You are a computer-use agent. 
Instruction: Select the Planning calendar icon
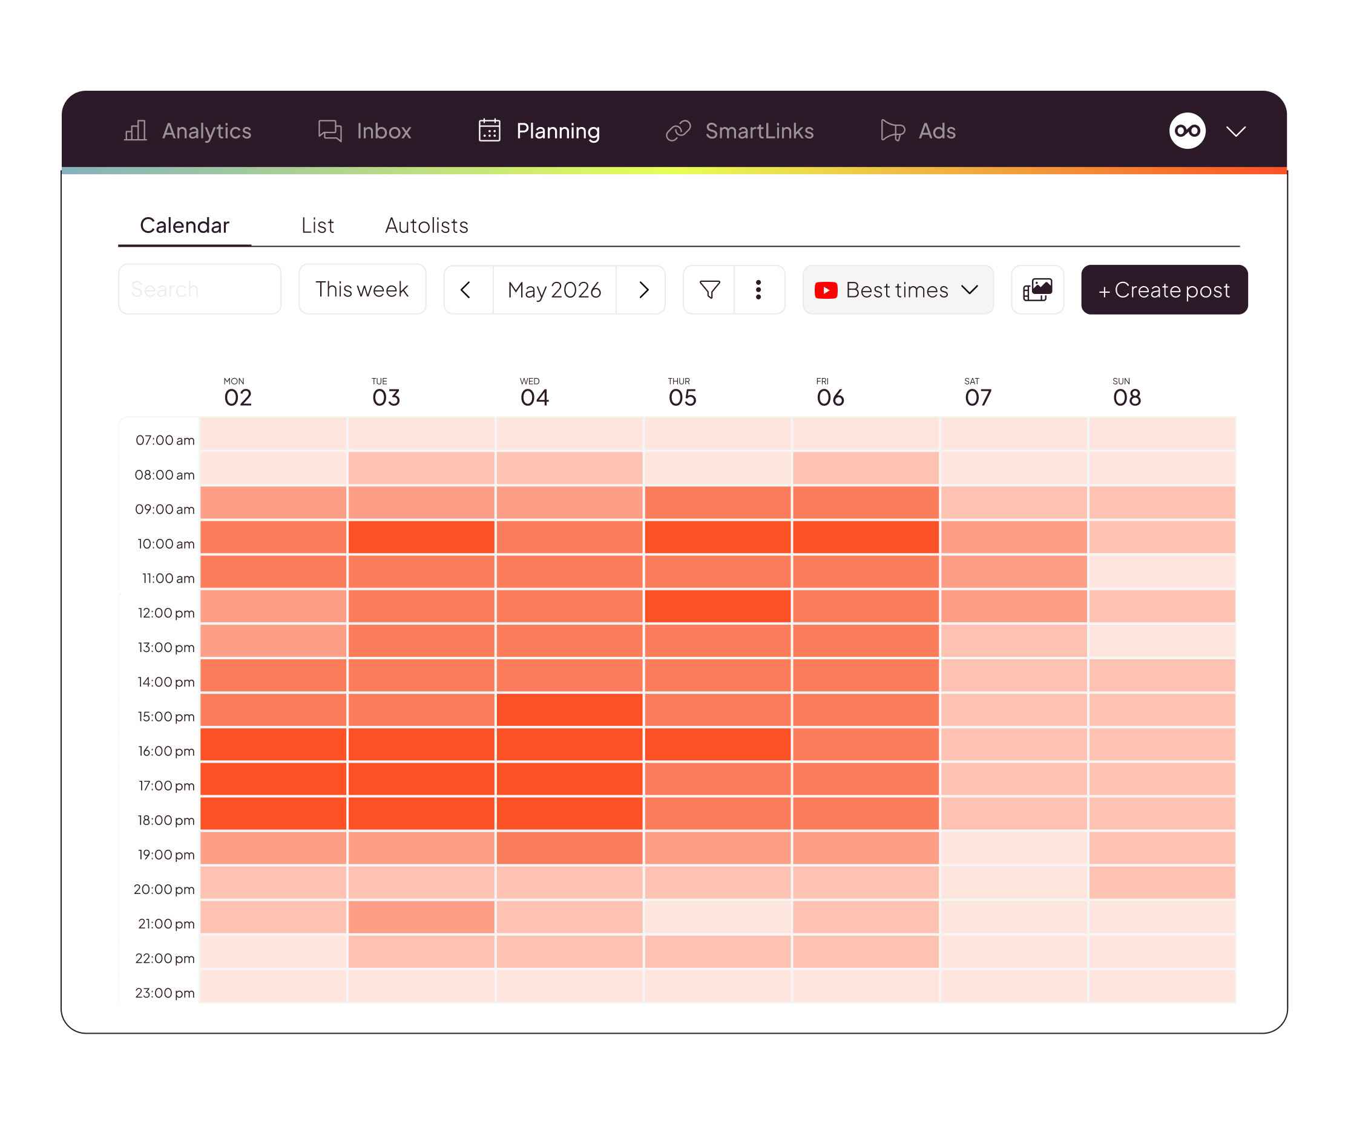pos(490,131)
